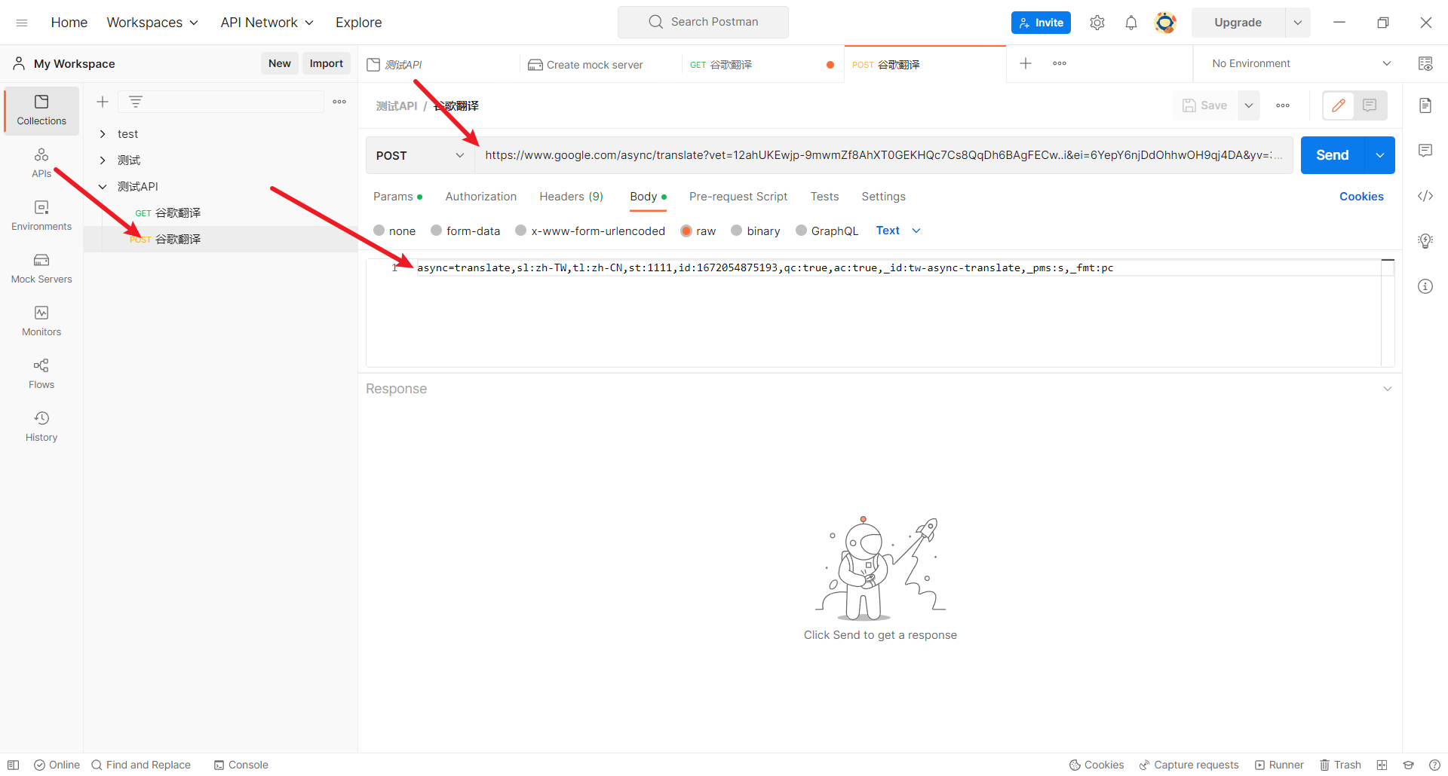Click the Upgrade button
Screen dimensions: 1448x776
pyautogui.click(x=1238, y=23)
